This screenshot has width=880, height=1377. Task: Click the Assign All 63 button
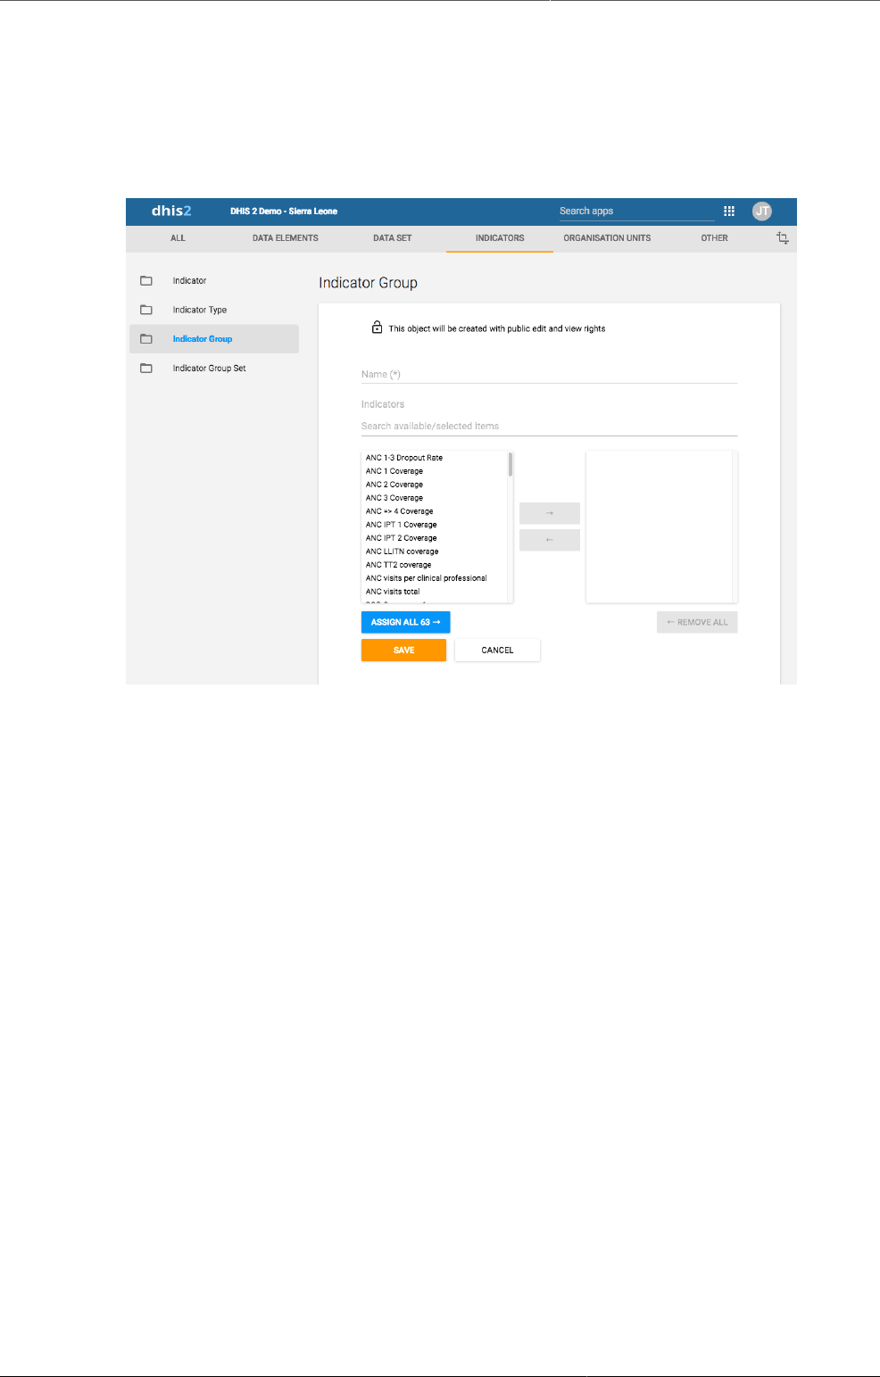[x=405, y=622]
